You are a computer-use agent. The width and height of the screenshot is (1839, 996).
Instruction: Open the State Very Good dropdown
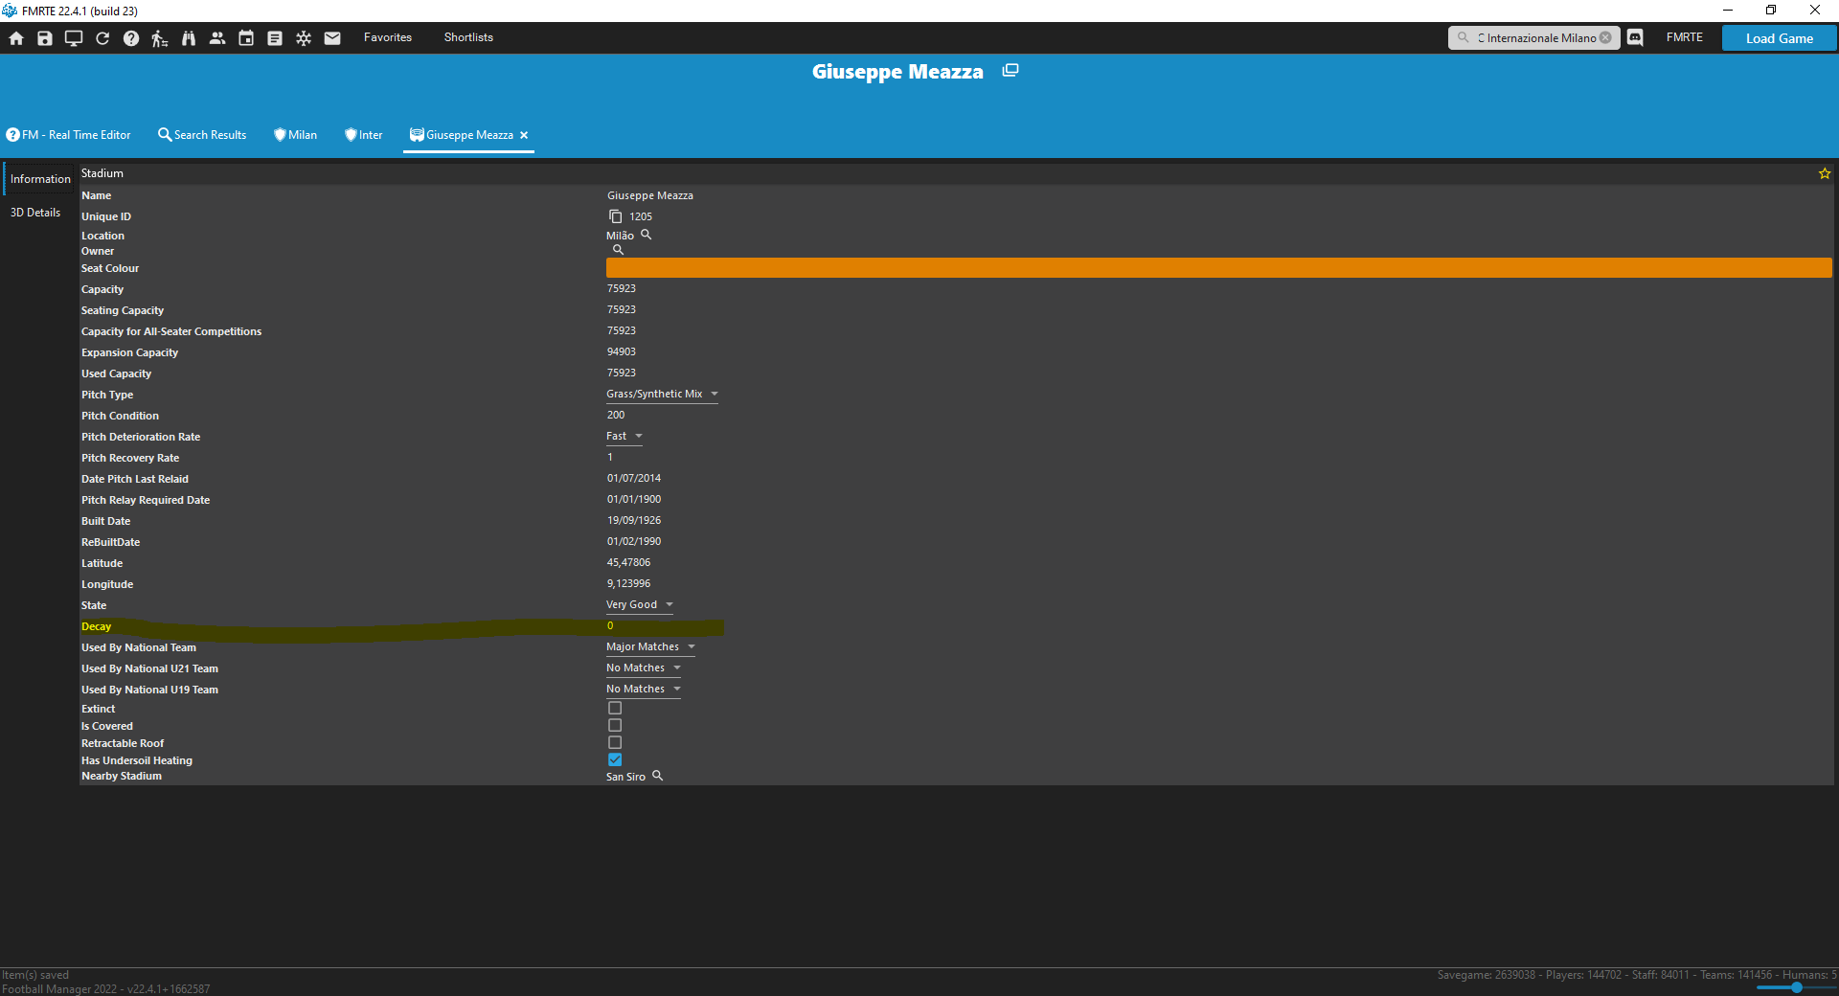[x=640, y=604]
